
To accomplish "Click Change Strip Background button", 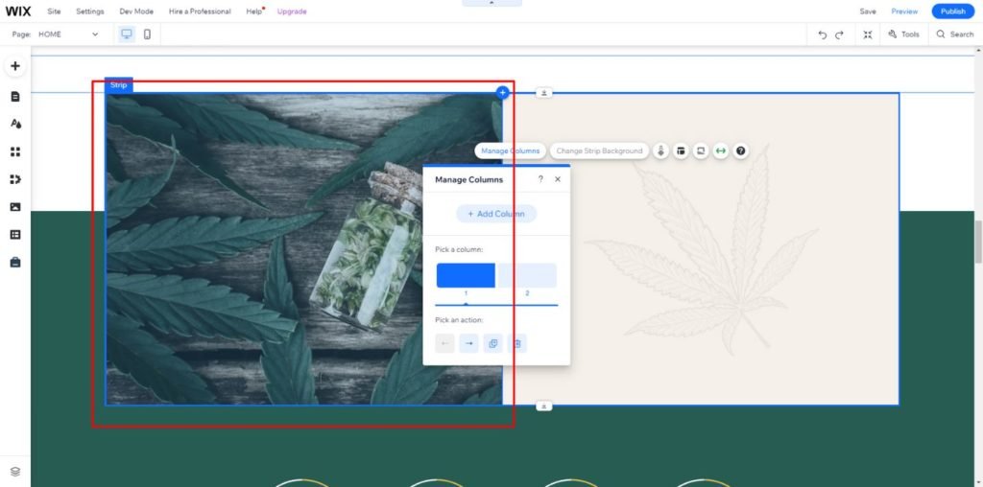I will pos(599,151).
